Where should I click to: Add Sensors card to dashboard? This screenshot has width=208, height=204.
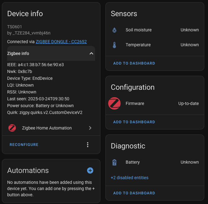point(134,63)
